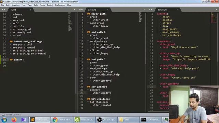The width and height of the screenshot is (219, 123).
Task: Click 'utter_cheer_up:' in domain.yml
Action: pyautogui.click(x=170, y=53)
